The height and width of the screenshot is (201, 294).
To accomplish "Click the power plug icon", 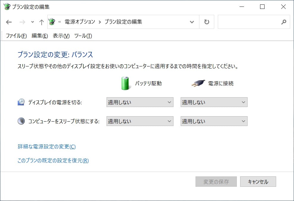I will 198,83.
